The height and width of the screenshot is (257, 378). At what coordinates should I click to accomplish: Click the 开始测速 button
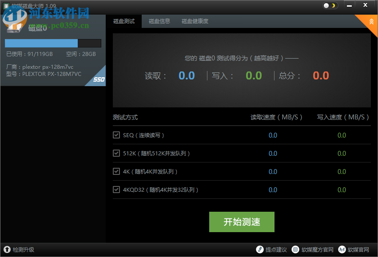[x=242, y=222]
